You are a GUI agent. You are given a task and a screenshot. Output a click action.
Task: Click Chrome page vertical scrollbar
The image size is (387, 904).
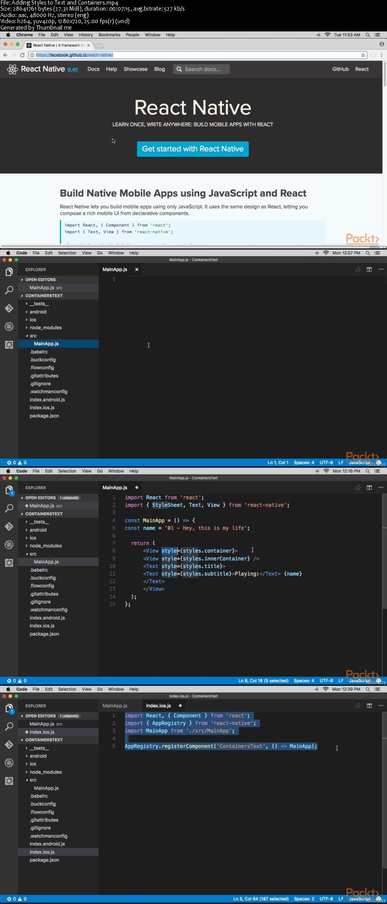click(x=385, y=74)
